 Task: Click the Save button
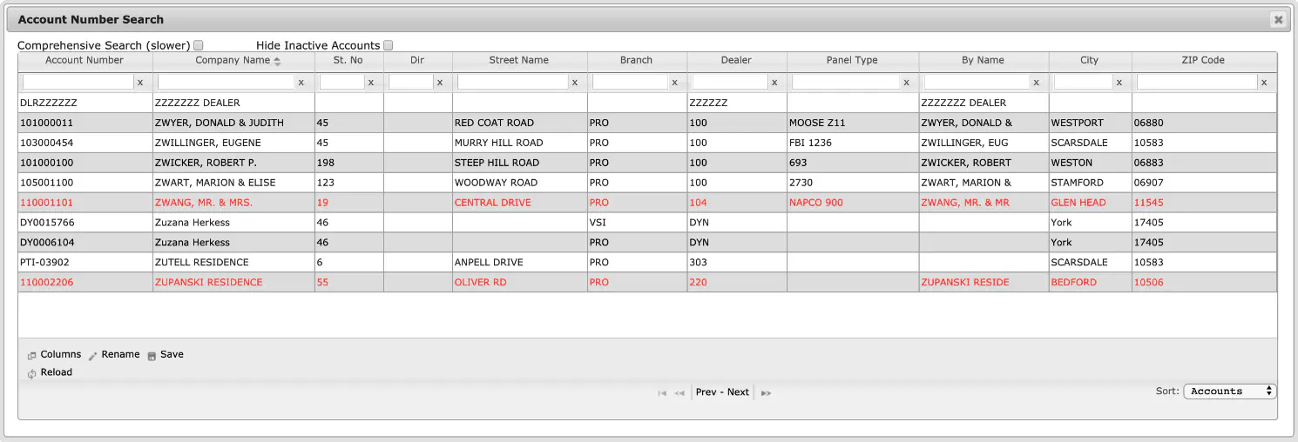pos(166,355)
